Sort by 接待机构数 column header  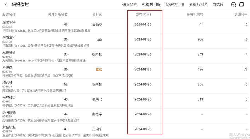tap(195, 14)
